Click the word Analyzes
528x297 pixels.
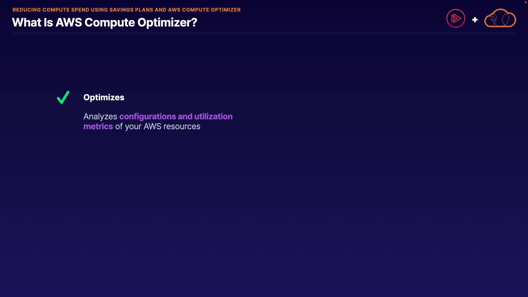[x=100, y=117]
